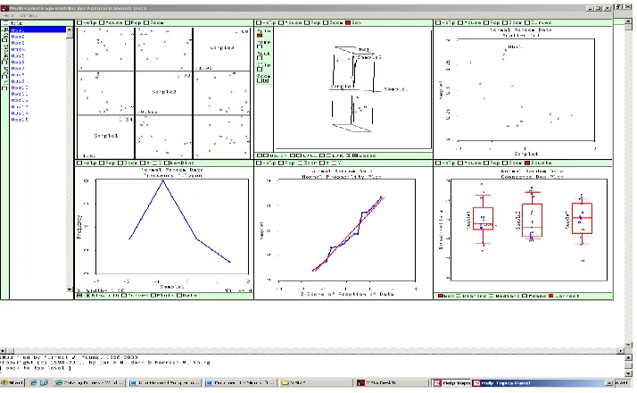
Task: Select Obs2 in the observation list
Action: click(x=37, y=37)
